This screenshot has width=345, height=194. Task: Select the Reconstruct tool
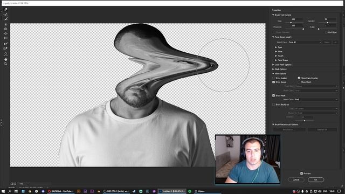click(6, 15)
